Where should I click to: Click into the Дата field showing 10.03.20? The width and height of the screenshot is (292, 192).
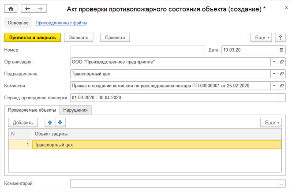[250, 50]
